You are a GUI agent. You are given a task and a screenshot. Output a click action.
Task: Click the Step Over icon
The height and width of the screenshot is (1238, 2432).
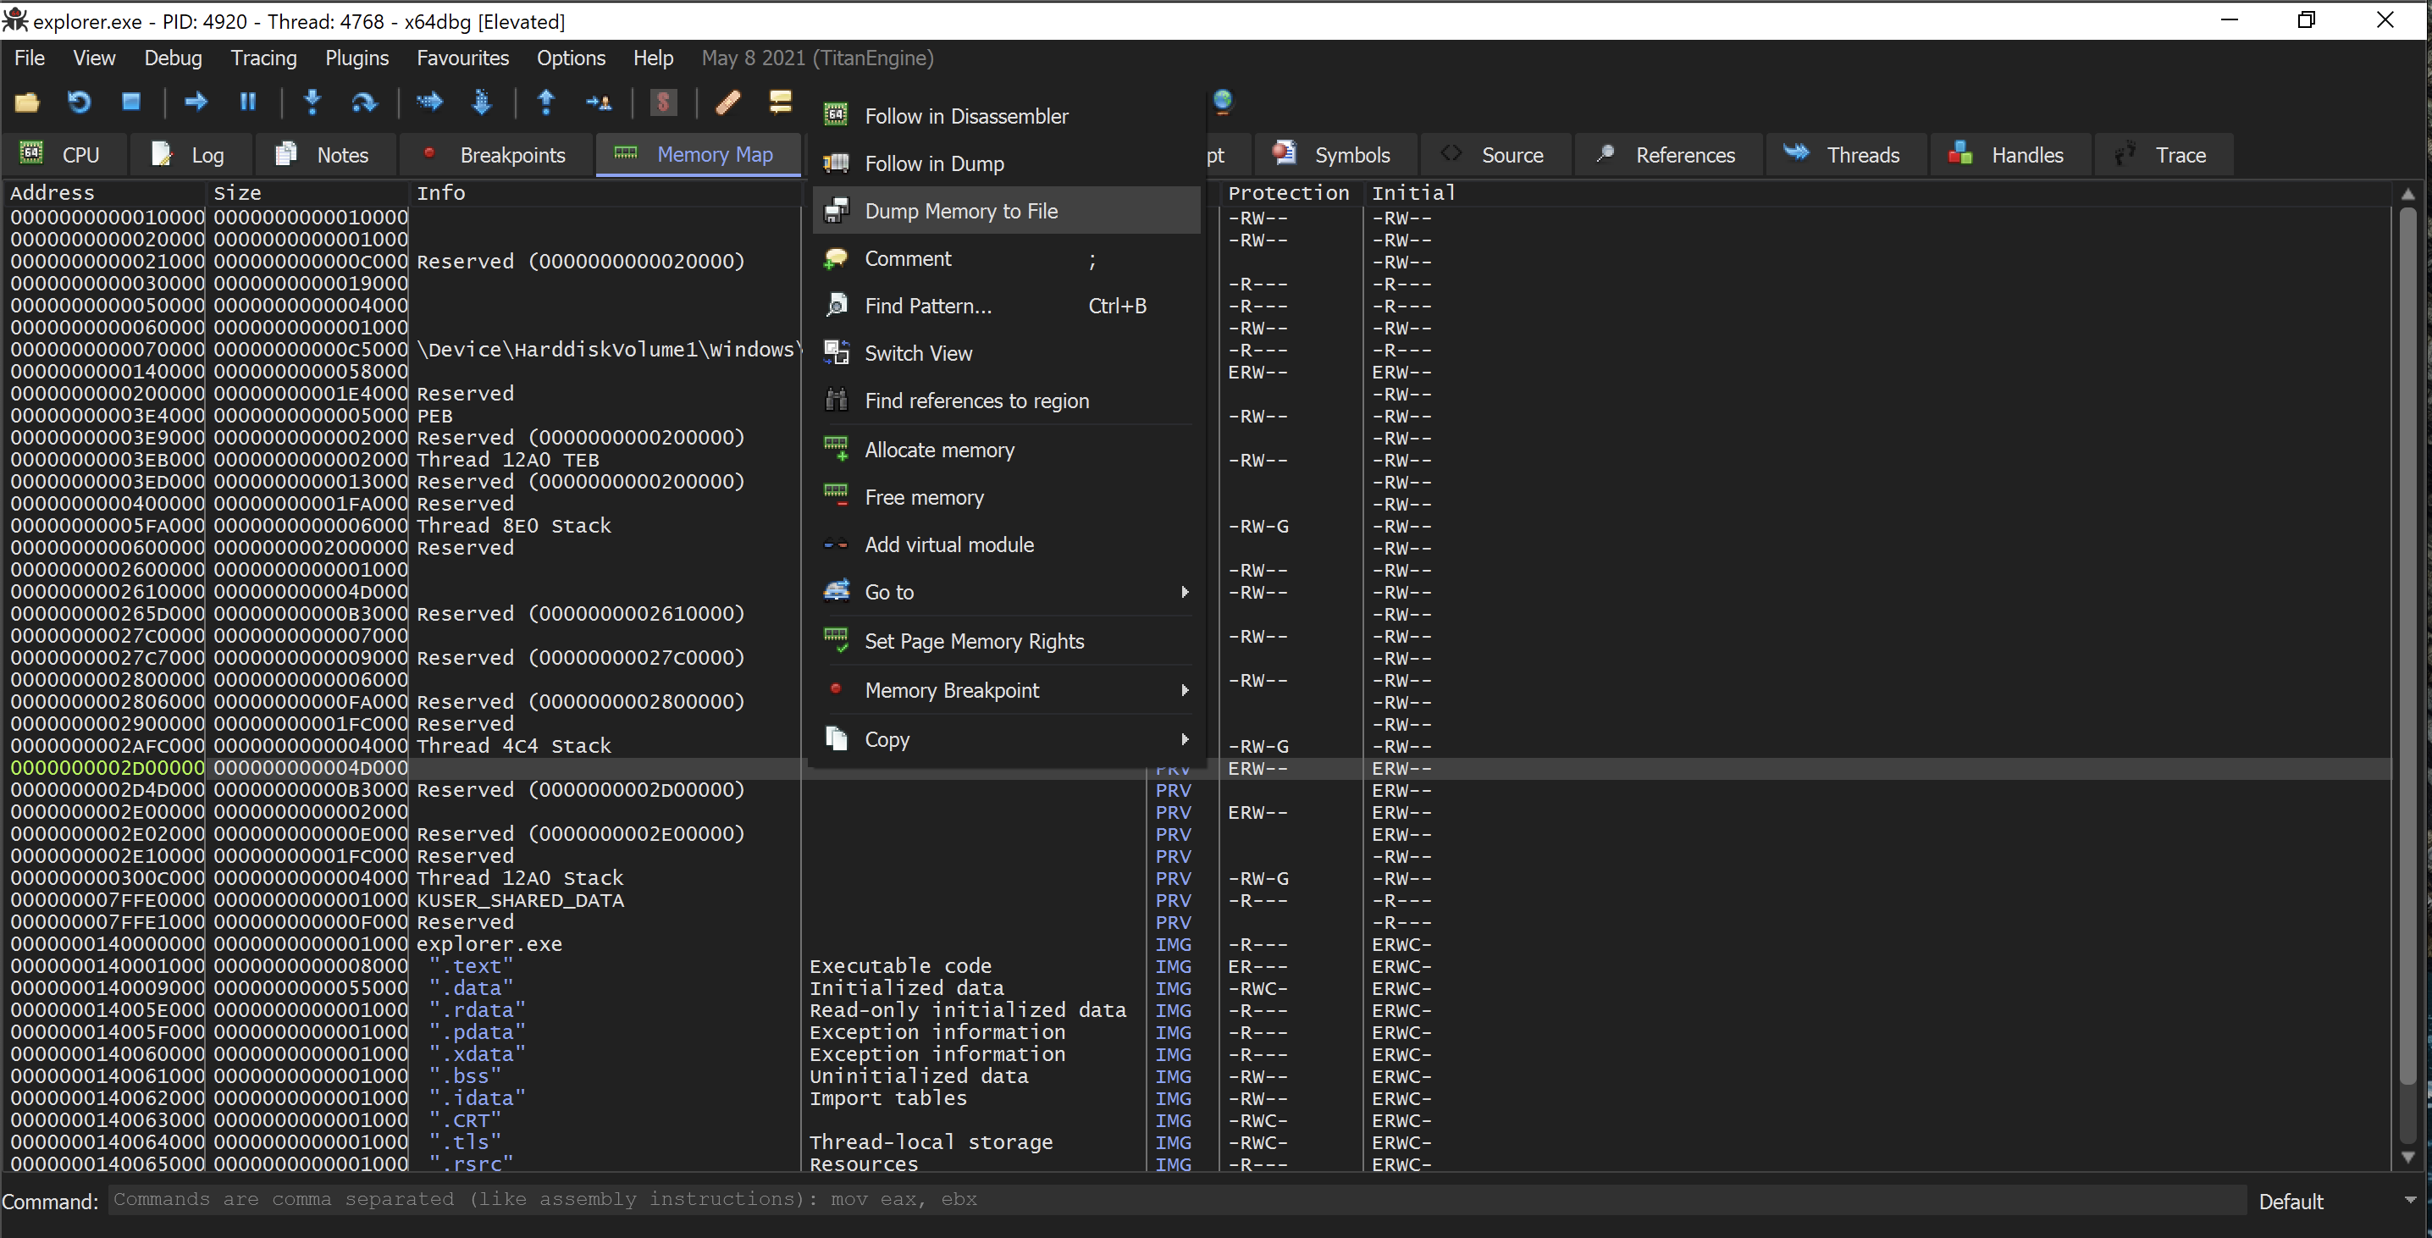[363, 102]
